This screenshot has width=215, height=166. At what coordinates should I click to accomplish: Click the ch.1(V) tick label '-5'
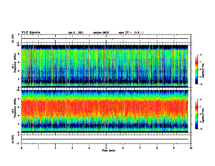[x=18, y=43]
